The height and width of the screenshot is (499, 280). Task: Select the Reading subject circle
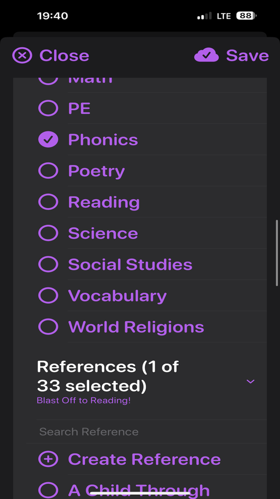(x=48, y=202)
